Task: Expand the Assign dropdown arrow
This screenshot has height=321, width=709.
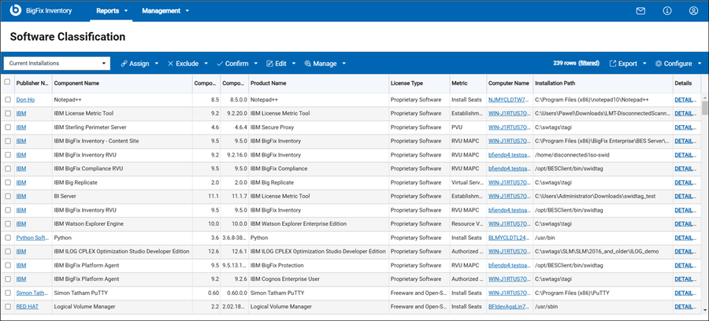Action: click(x=157, y=64)
